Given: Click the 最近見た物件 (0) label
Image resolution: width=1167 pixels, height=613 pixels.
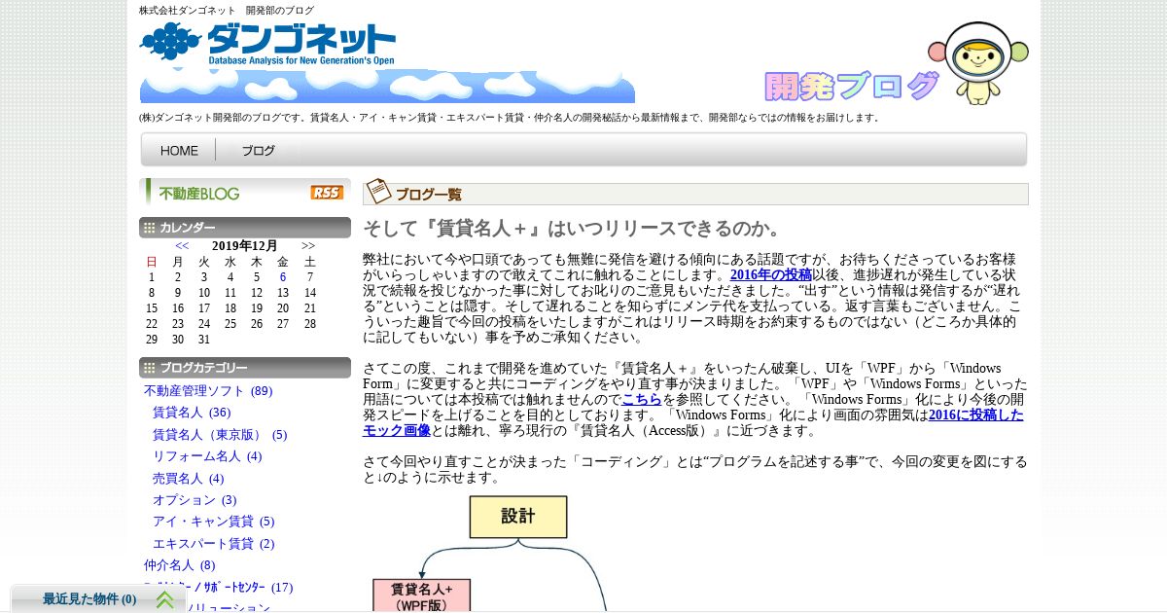Looking at the screenshot, I should (x=89, y=599).
